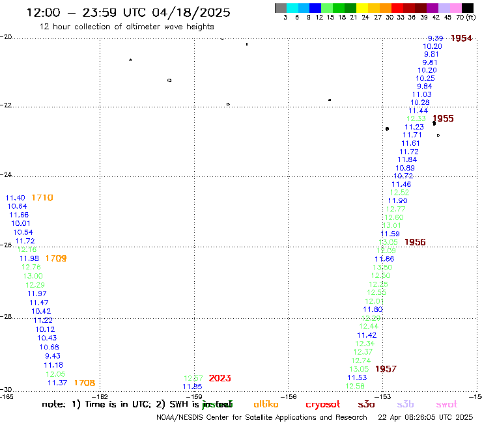Select the green wave height value 12.33
Viewport: 482px width, 423px height.
click(416, 118)
